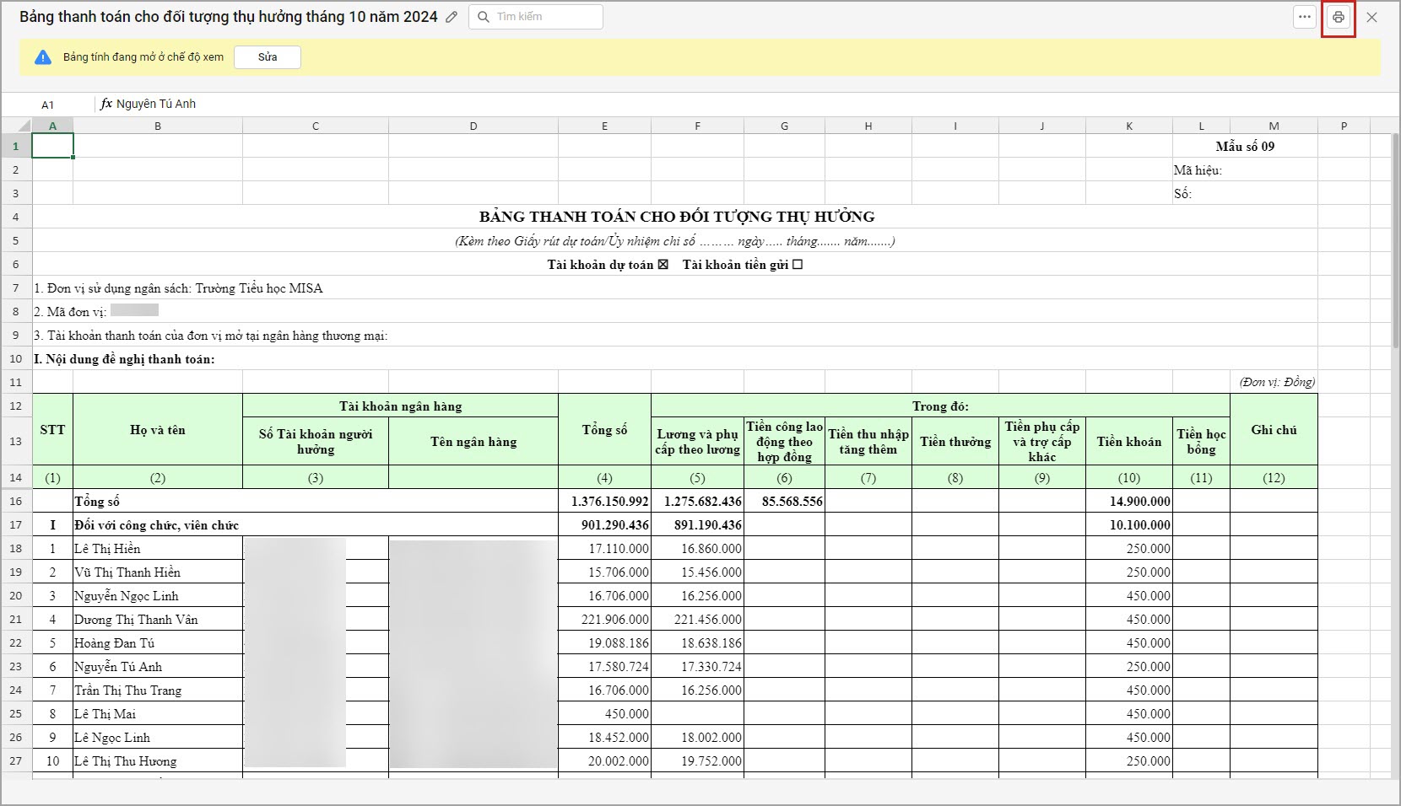Viewport: 1401px width, 806px height.
Task: Click the blue warning triangle icon
Action: coord(43,57)
